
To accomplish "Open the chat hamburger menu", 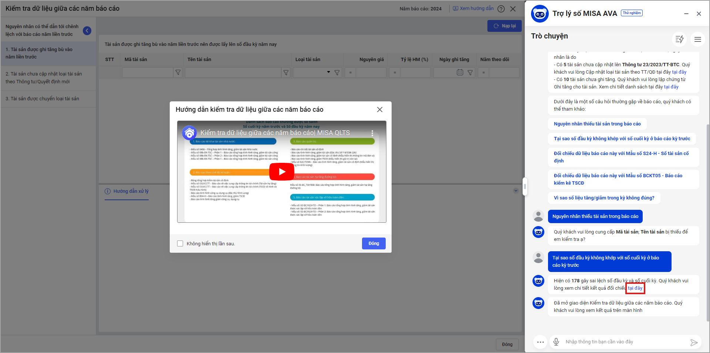I will pos(697,39).
